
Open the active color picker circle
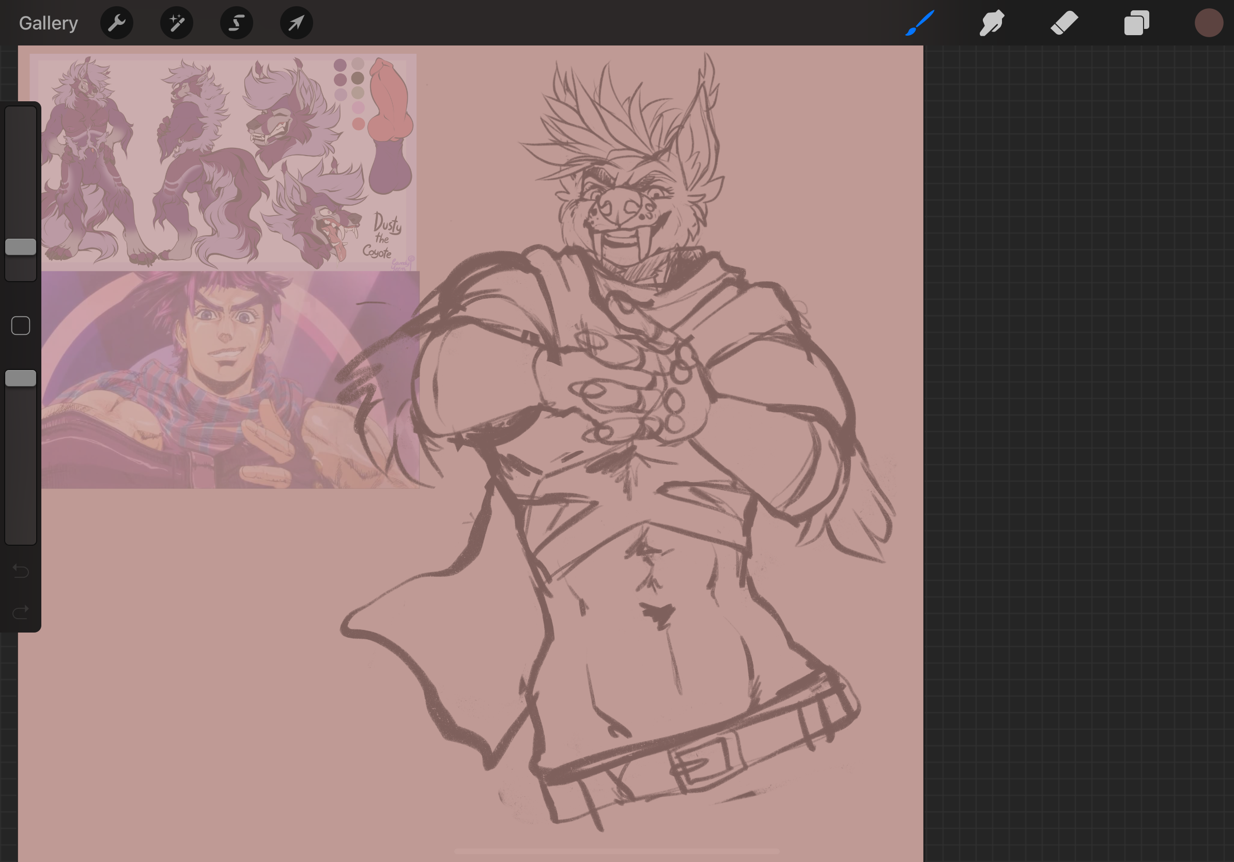(x=1209, y=23)
